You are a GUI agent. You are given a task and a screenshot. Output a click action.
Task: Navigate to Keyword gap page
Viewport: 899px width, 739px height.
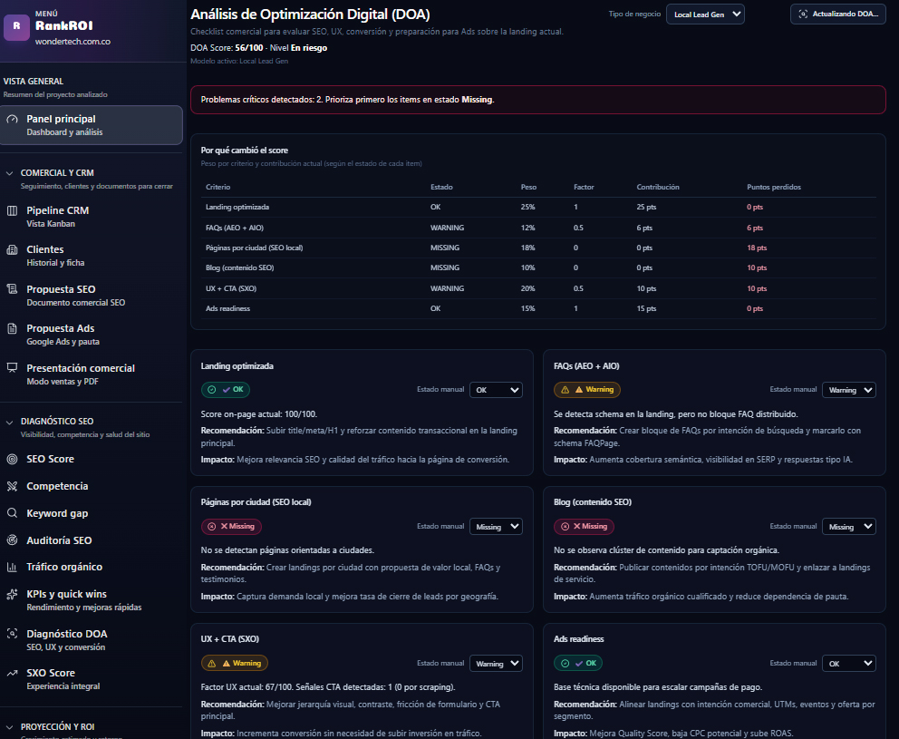[92, 513]
